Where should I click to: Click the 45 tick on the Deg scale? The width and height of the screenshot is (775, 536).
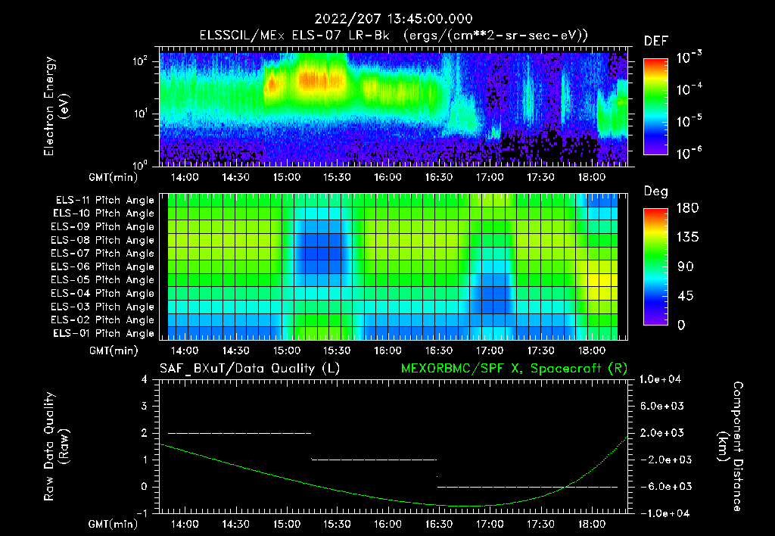[687, 296]
